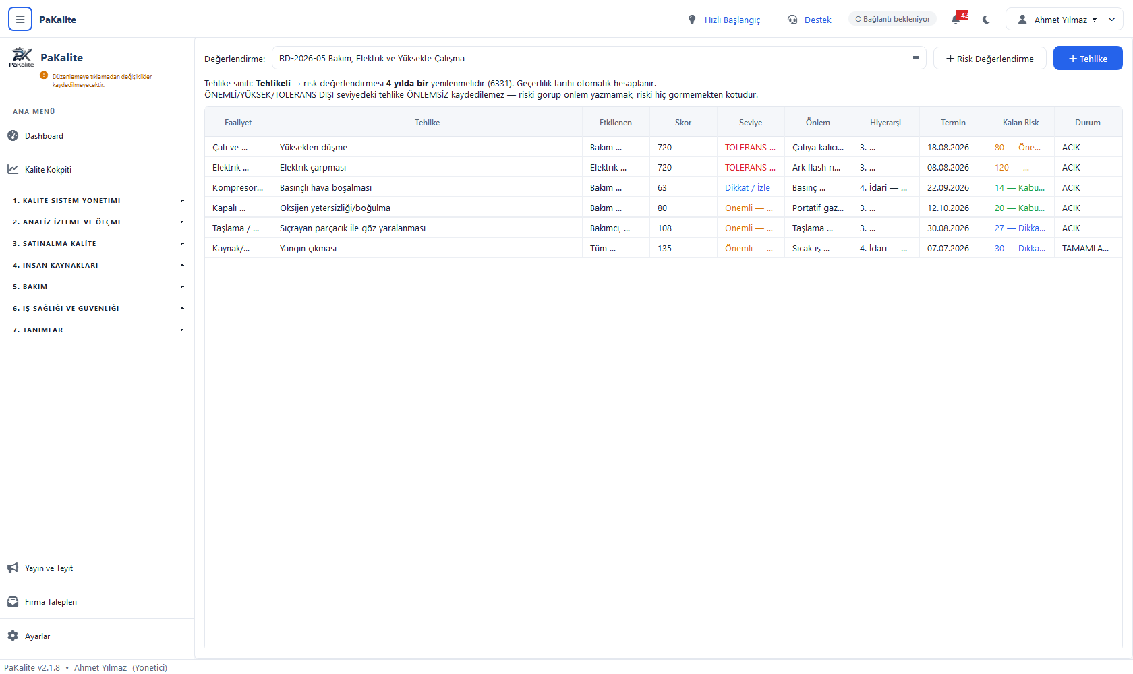Toggle dark mode moon icon
Image resolution: width=1133 pixels, height=674 pixels.
(987, 20)
